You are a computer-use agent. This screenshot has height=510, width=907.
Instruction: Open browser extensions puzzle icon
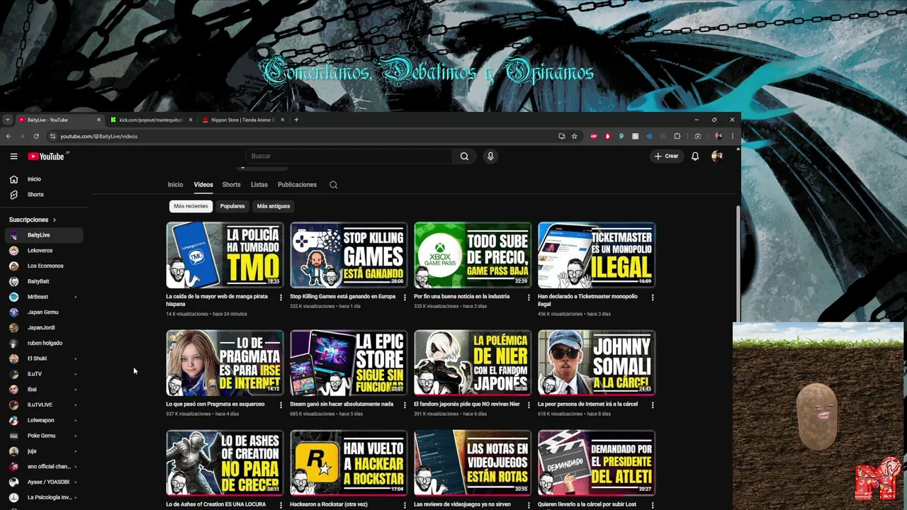pos(677,136)
